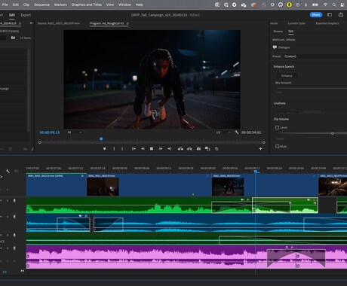
Task: Click the captions track icon beside the timeline wrench
Action: [17, 171]
